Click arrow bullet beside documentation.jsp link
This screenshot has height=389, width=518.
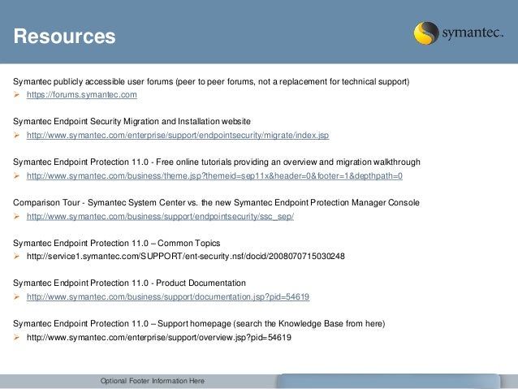(16, 296)
